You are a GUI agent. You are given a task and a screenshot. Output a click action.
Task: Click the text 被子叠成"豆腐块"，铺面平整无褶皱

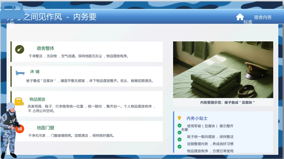point(55,81)
